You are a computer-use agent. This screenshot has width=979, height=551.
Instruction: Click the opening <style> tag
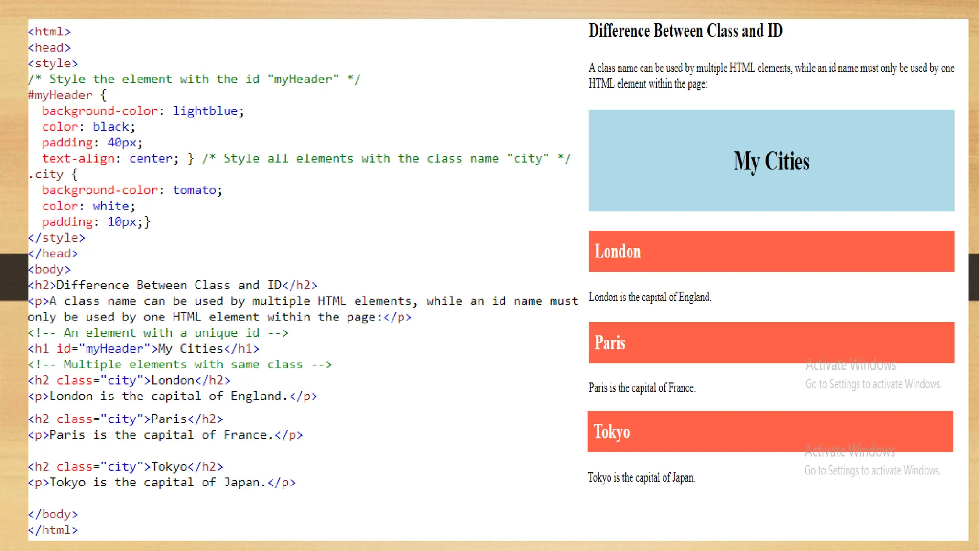(x=53, y=64)
